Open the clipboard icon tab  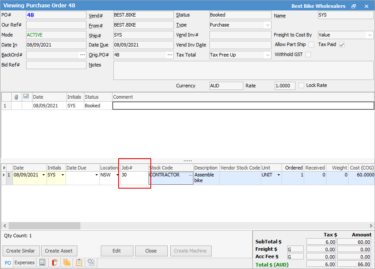click(79, 262)
